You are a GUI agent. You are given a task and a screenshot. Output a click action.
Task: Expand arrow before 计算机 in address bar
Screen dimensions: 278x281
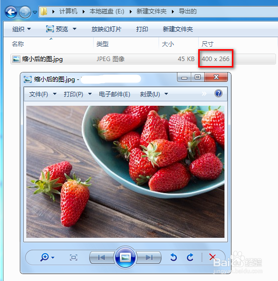coord(54,12)
